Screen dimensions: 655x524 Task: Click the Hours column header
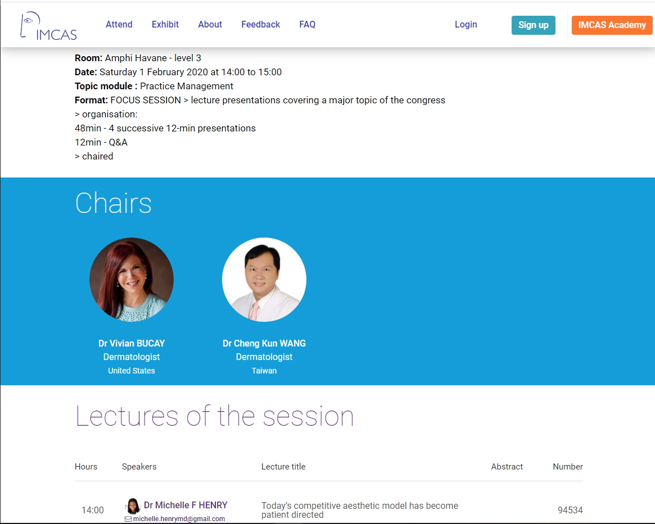click(x=86, y=466)
